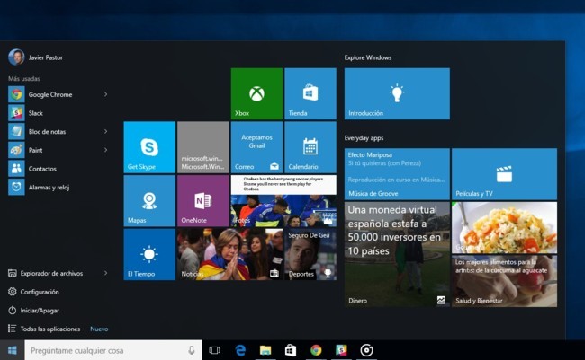This screenshot has height=360, width=585.
Task: Click the Introducción lightbulb tile
Action: (x=397, y=93)
